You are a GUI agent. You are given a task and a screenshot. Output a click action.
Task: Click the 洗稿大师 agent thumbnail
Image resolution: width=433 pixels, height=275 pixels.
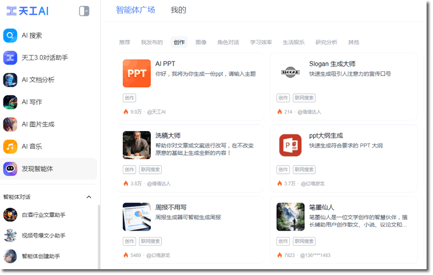tap(137, 145)
